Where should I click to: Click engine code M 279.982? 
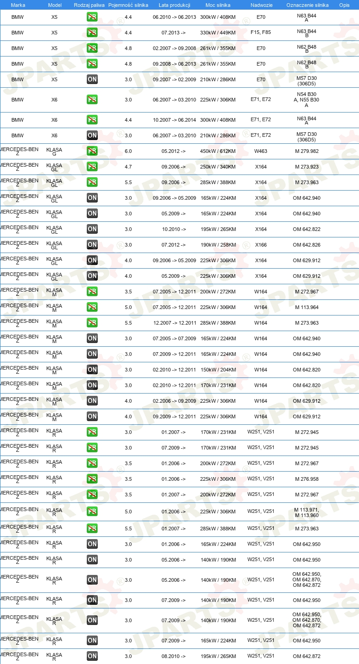307,151
